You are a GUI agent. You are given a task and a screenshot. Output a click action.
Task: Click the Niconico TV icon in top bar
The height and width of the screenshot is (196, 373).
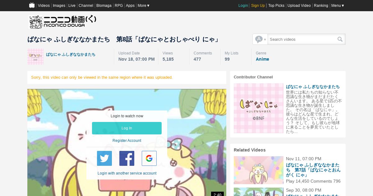tap(32, 5)
